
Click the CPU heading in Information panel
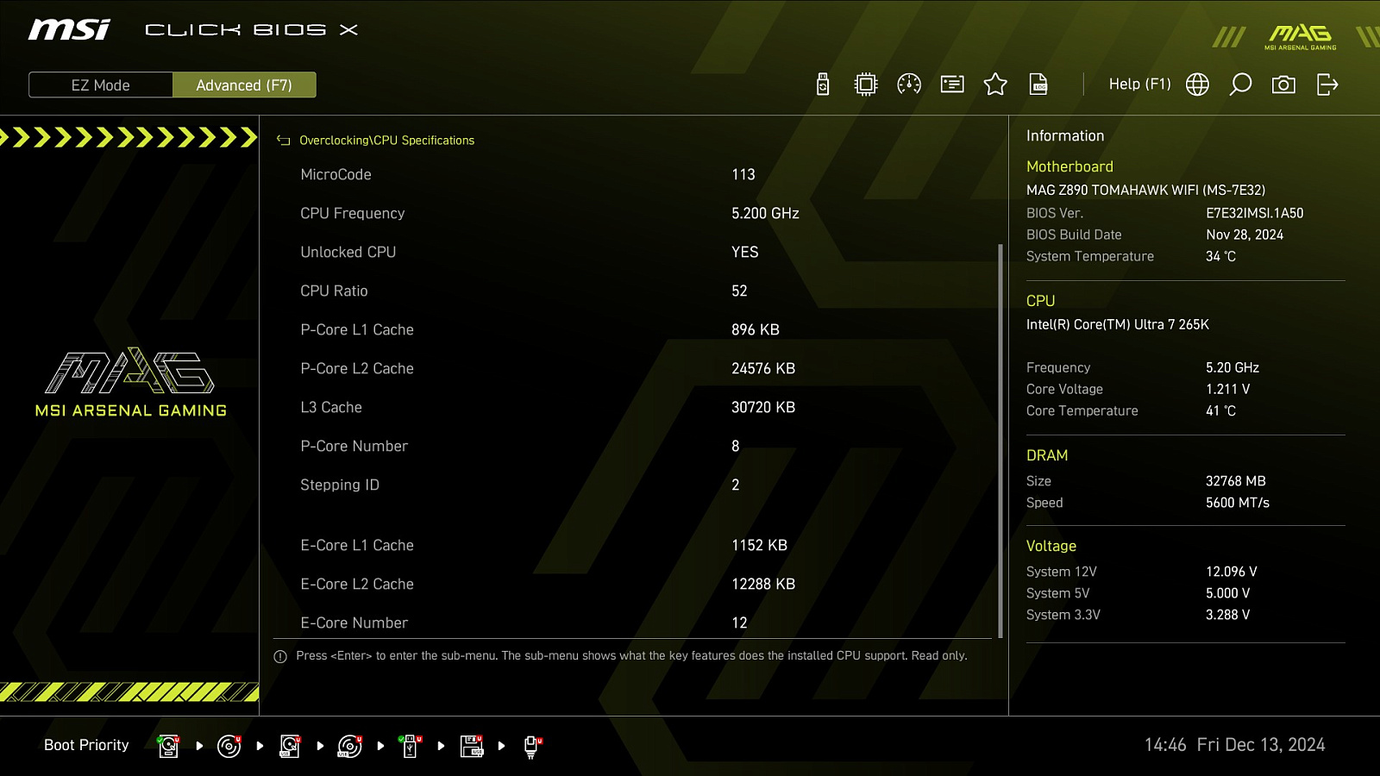pos(1040,301)
